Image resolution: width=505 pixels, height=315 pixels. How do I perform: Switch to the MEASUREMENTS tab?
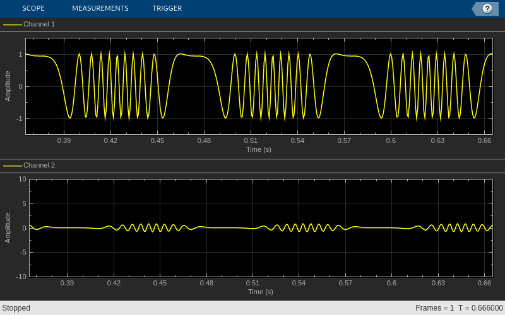pos(100,8)
